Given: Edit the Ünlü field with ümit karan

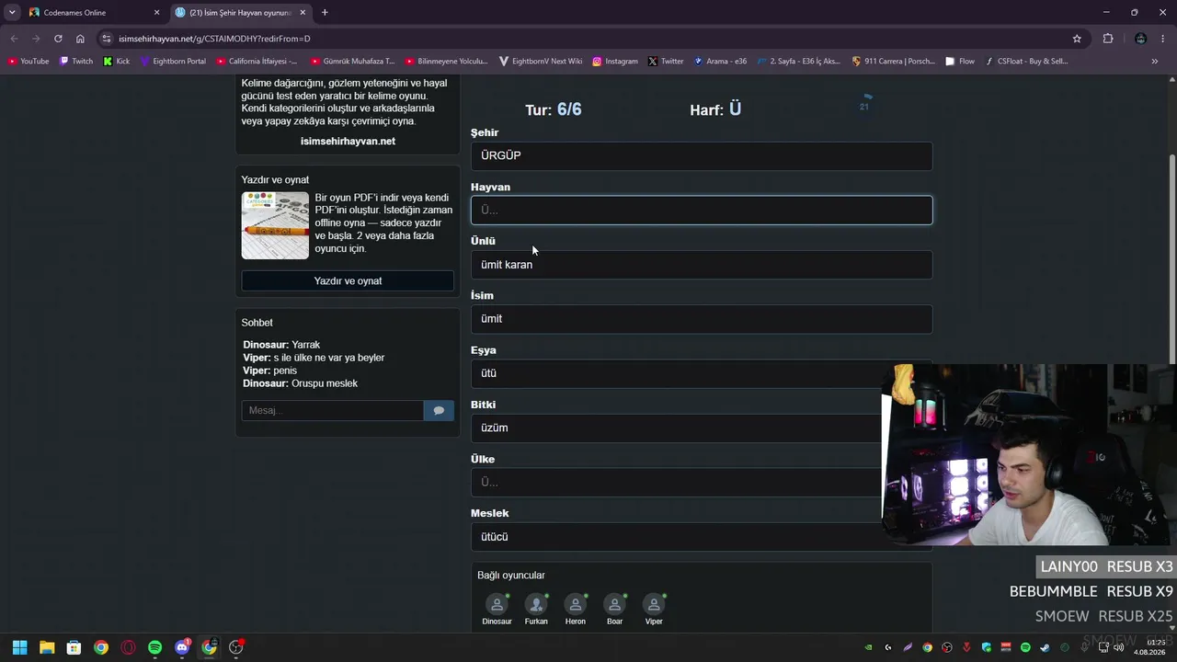Looking at the screenshot, I should pos(702,265).
